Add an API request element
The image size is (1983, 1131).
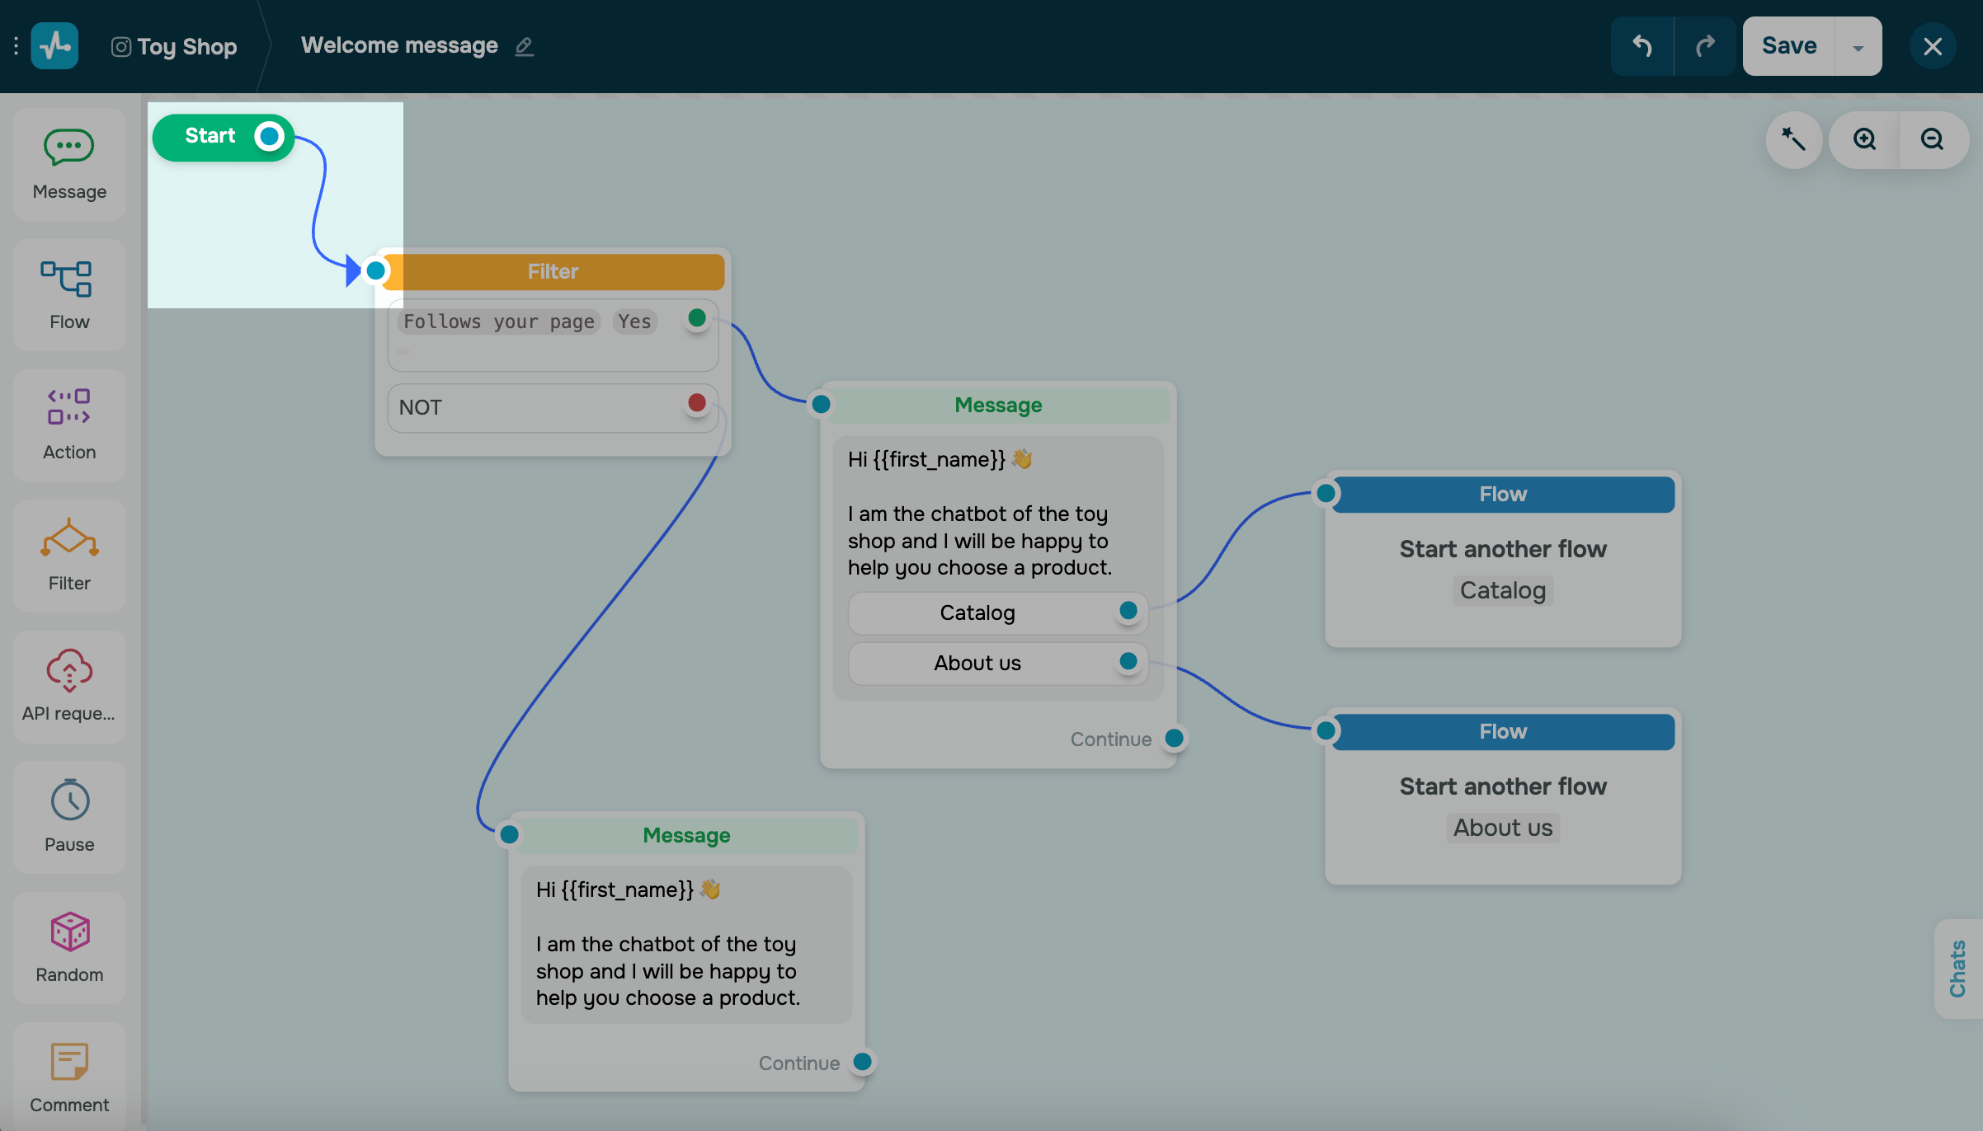click(69, 686)
